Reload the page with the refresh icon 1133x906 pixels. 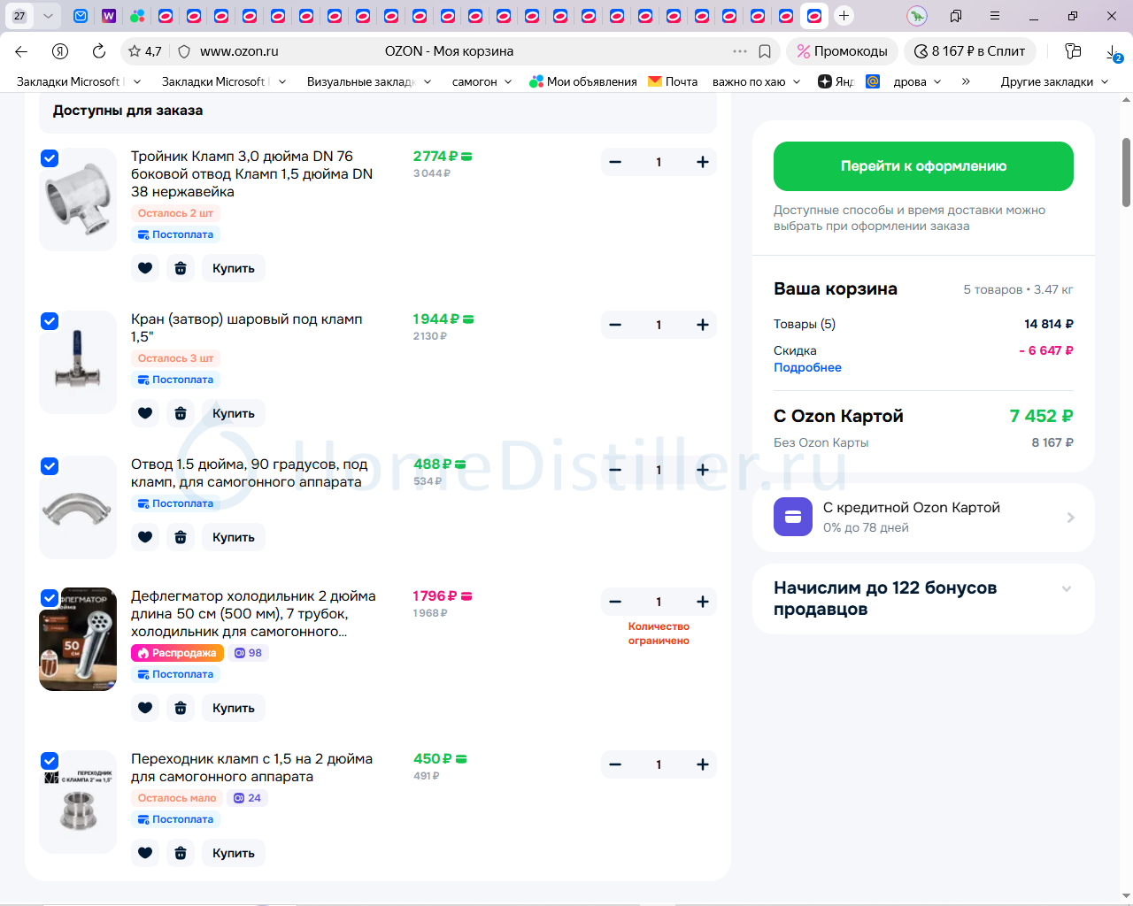[x=99, y=51]
